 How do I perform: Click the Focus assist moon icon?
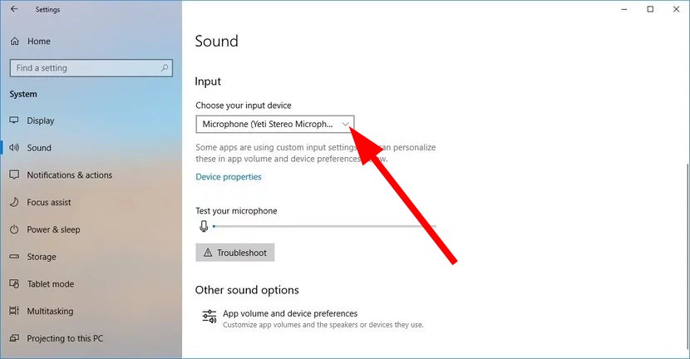pos(14,202)
